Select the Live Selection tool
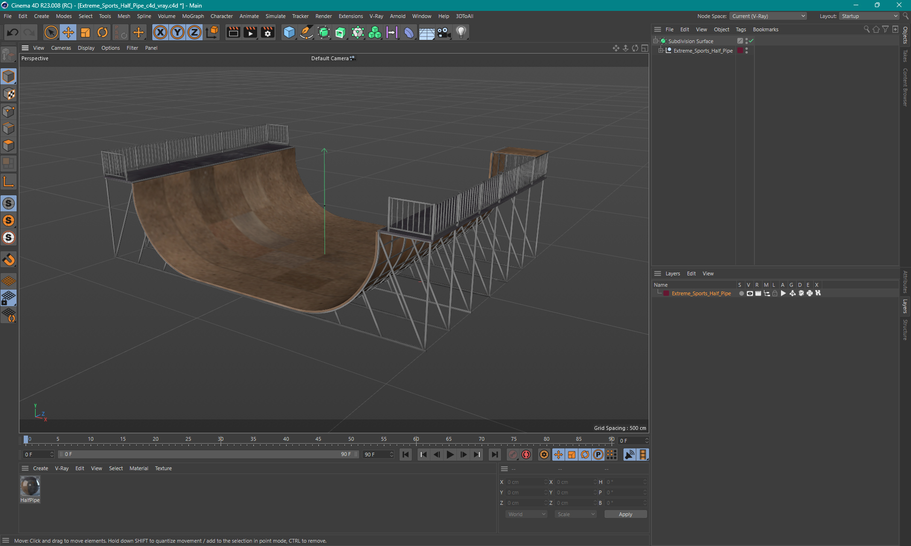Screen dimensions: 911x546 (x=51, y=32)
